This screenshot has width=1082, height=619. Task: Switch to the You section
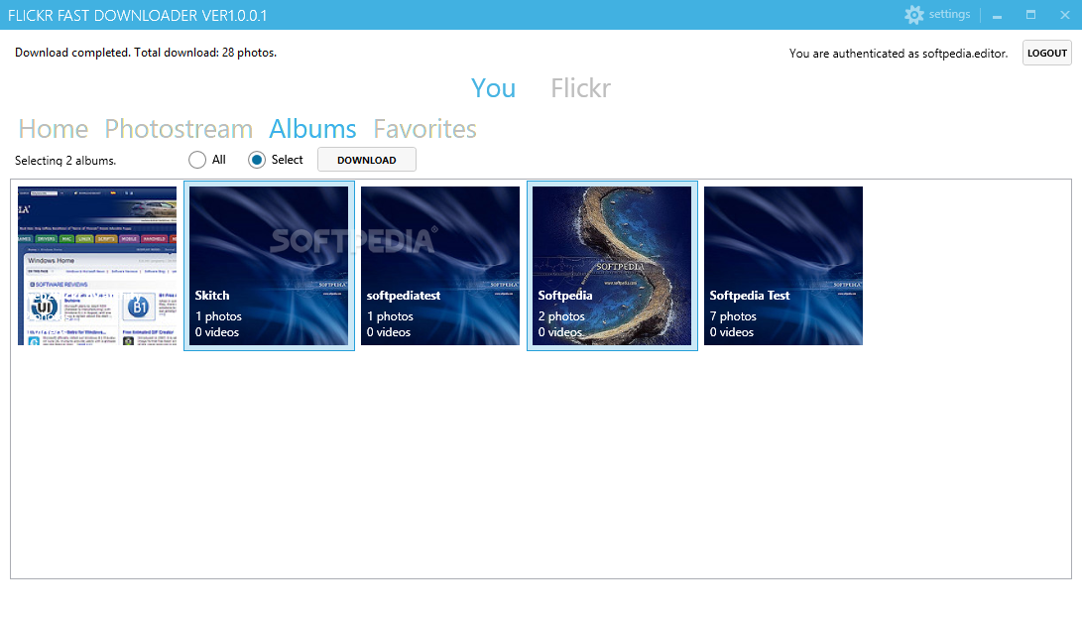click(x=493, y=88)
